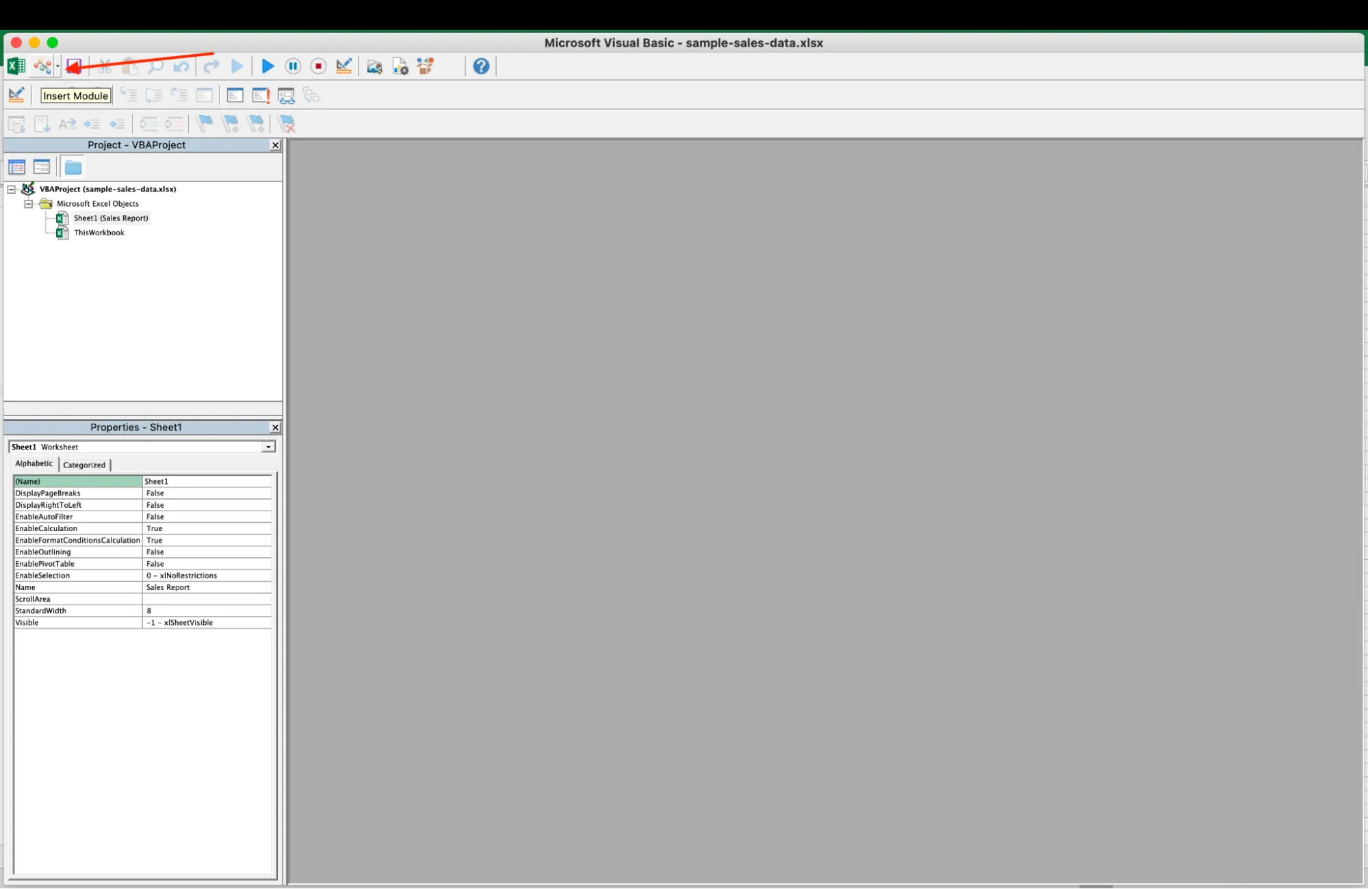The width and height of the screenshot is (1368, 889).
Task: Click the Design Mode icon
Action: click(x=344, y=66)
